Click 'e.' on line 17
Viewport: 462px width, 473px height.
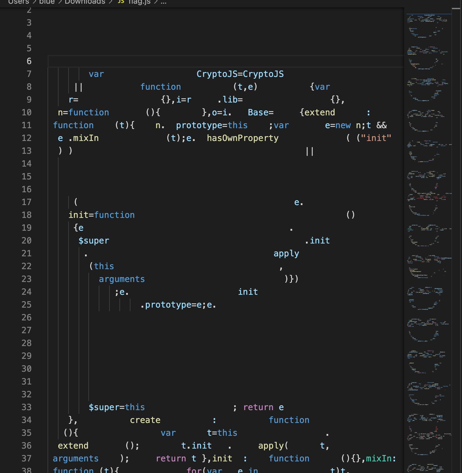[299, 202]
